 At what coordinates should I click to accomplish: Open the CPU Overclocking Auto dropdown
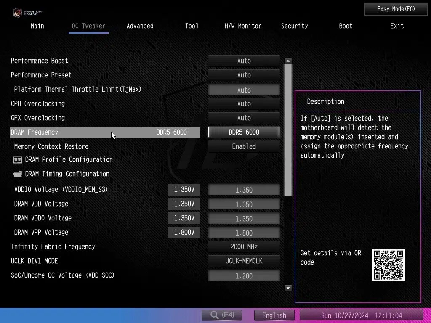[244, 104]
